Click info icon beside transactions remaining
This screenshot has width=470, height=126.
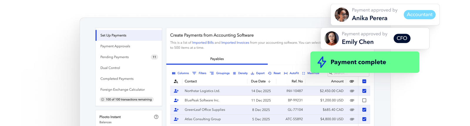(x=103, y=99)
